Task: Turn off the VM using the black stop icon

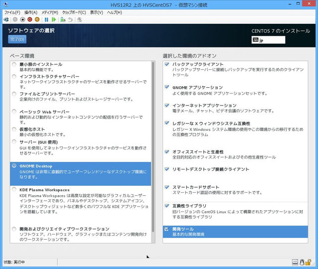Action: click(22, 20)
